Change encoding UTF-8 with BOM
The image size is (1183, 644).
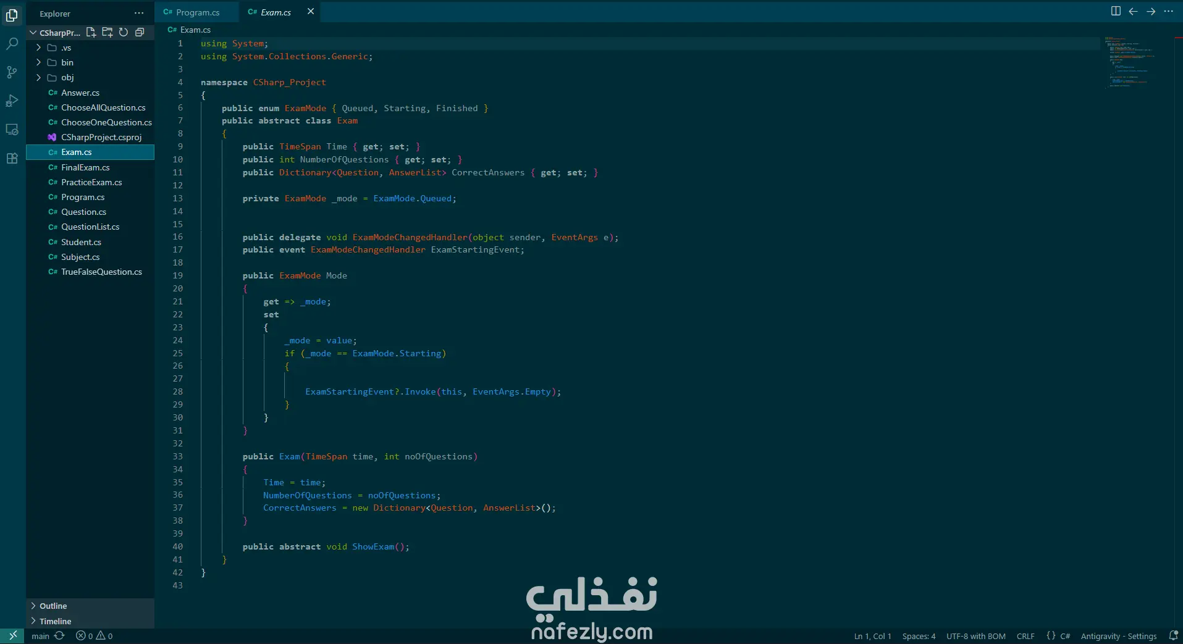(x=975, y=636)
